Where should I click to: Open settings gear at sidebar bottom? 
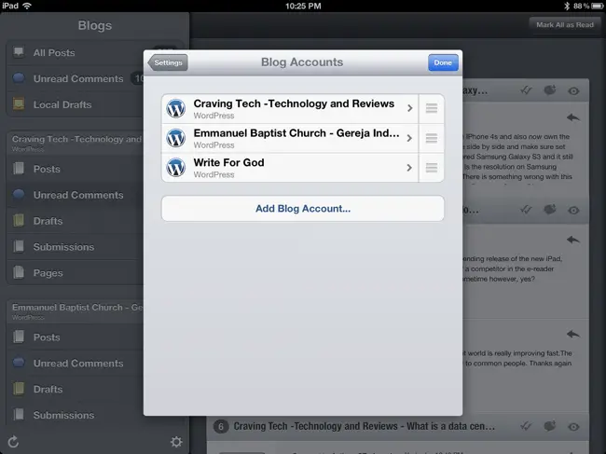[x=176, y=442]
